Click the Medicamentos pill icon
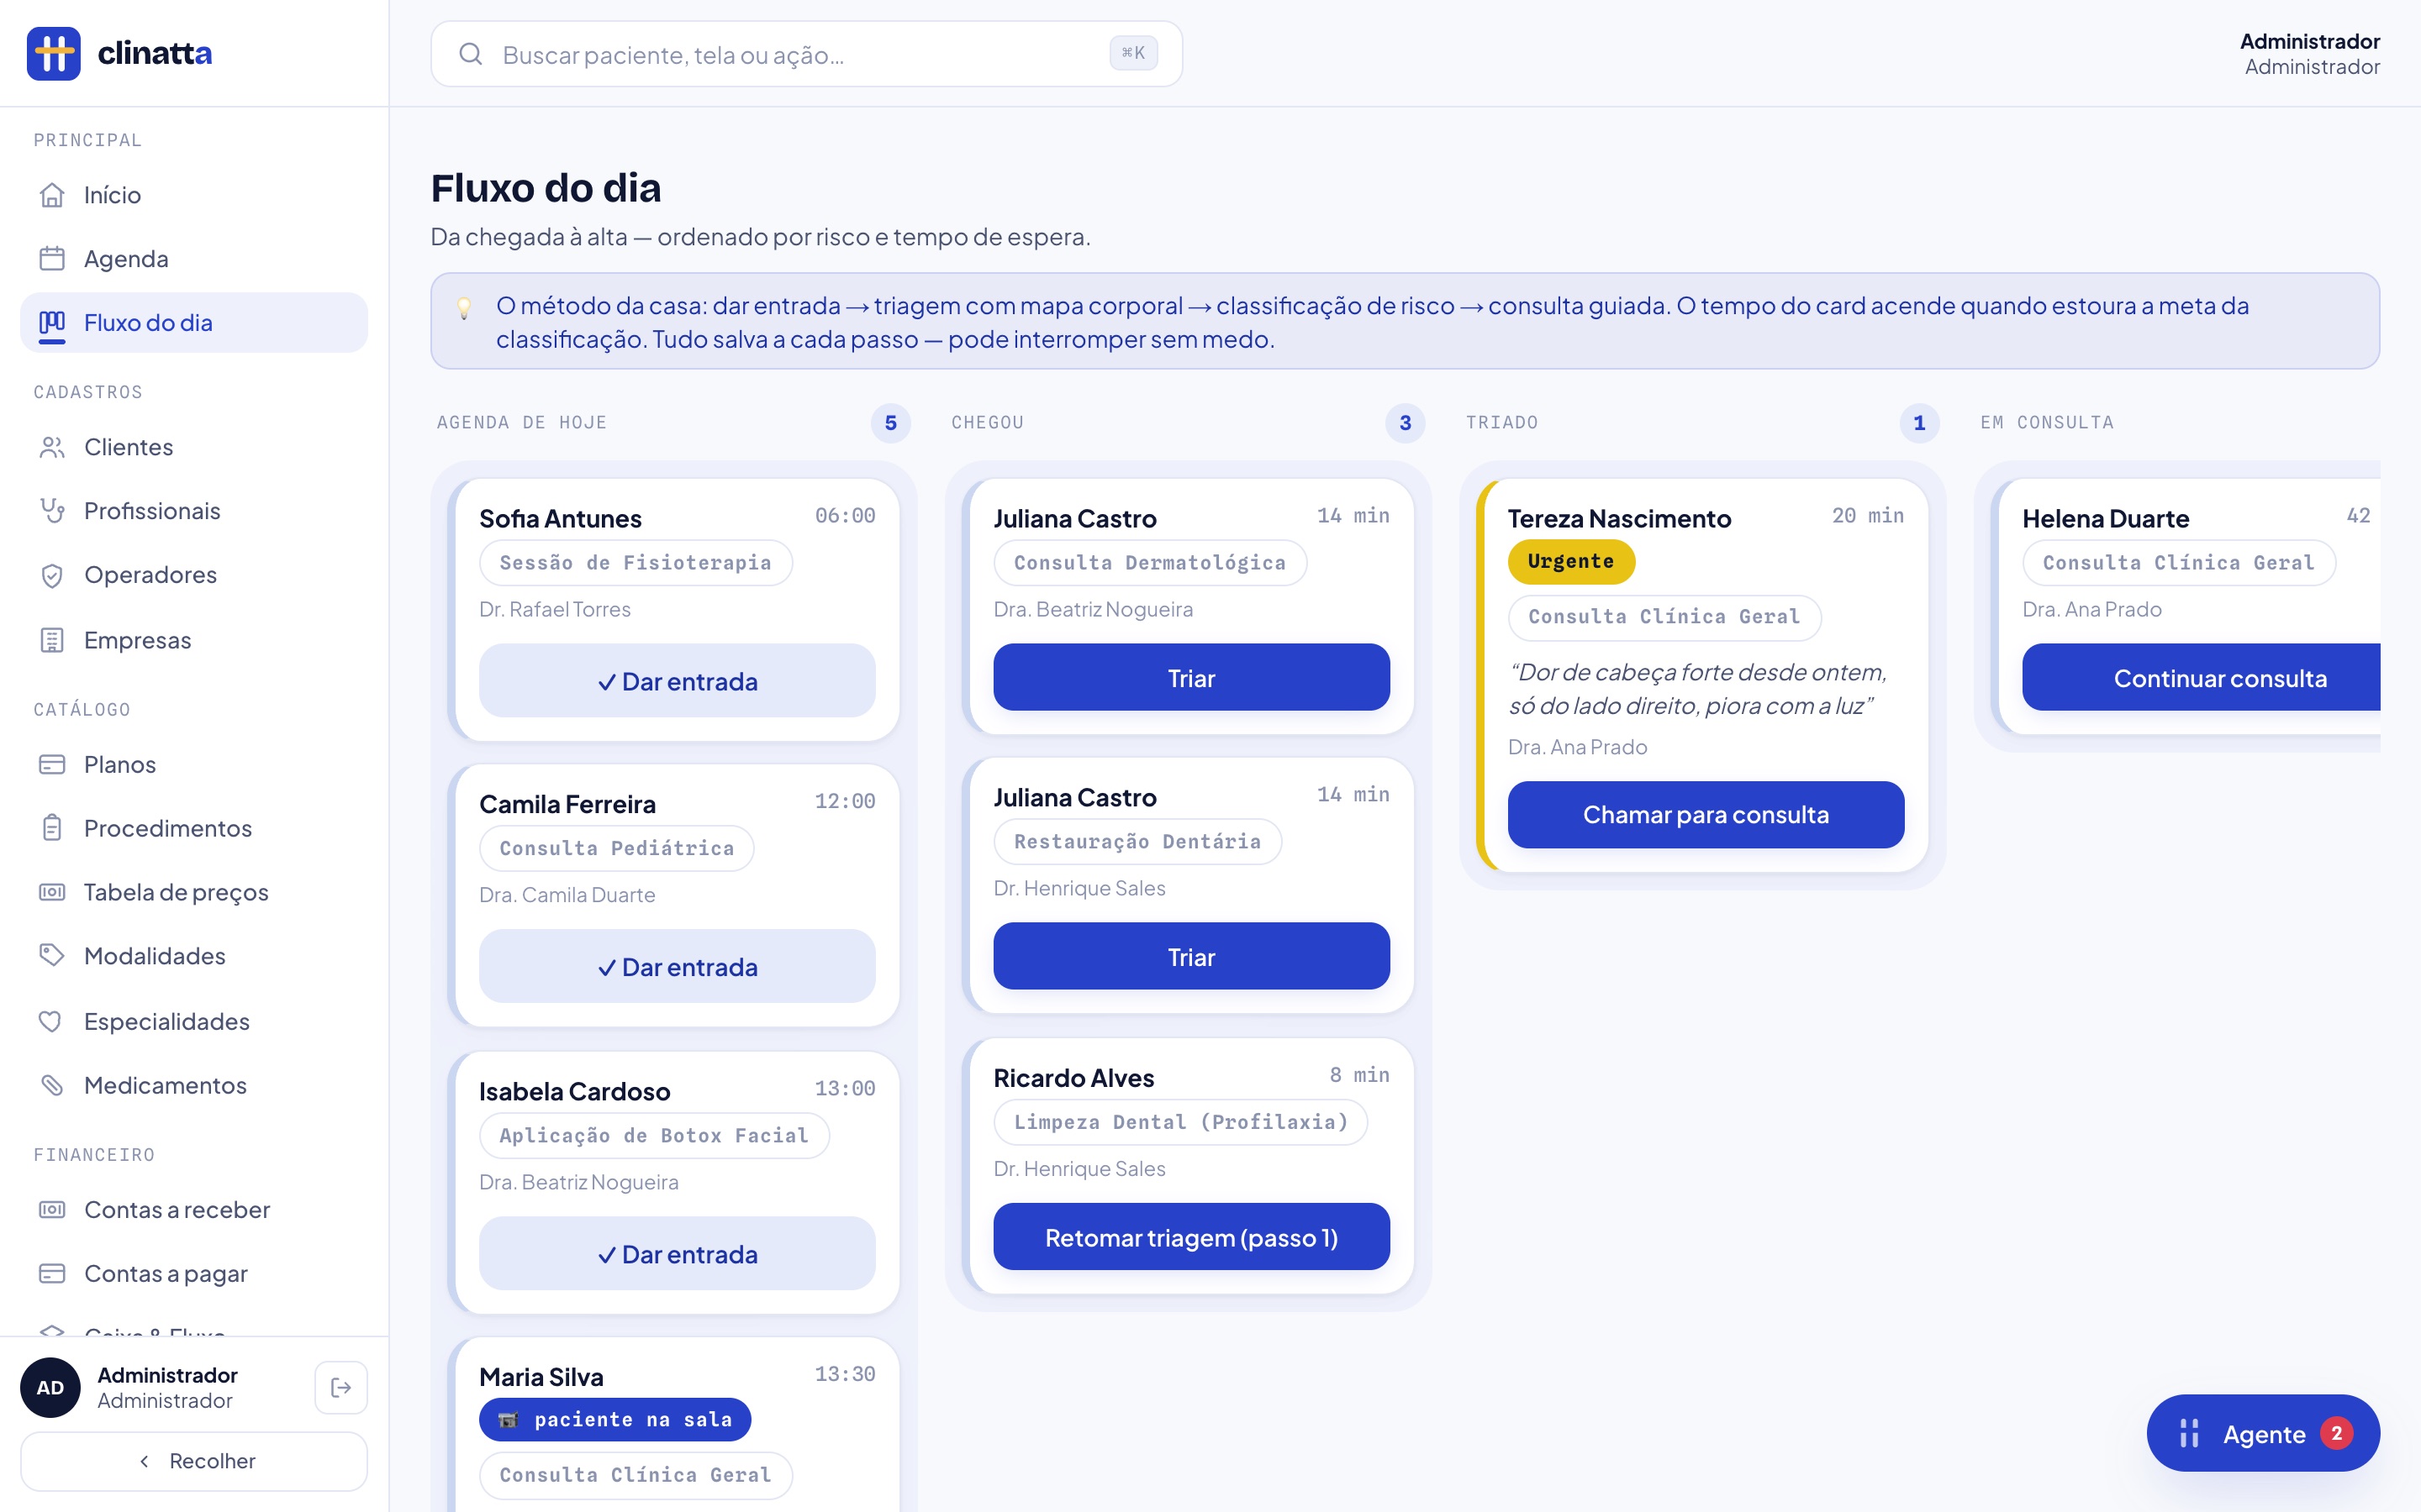The width and height of the screenshot is (2421, 1512). click(x=52, y=1085)
